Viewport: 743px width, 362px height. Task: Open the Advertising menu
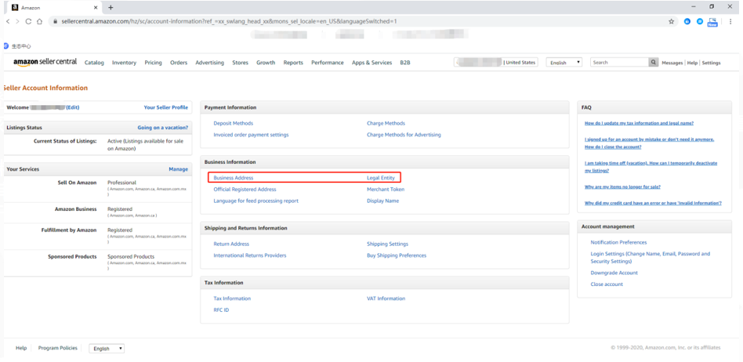click(210, 63)
